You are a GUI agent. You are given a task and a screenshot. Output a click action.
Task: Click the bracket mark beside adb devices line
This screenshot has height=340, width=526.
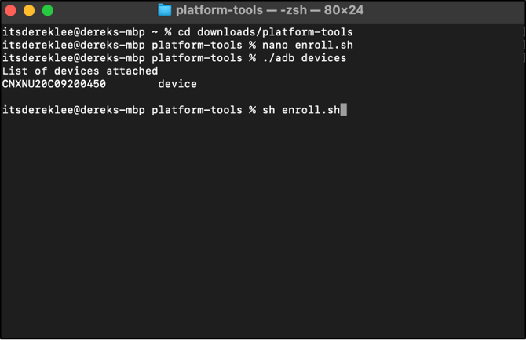[x=524, y=58]
